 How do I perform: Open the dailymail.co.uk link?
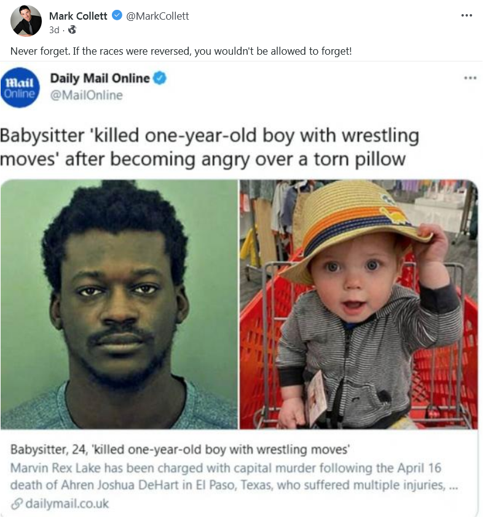67,504
